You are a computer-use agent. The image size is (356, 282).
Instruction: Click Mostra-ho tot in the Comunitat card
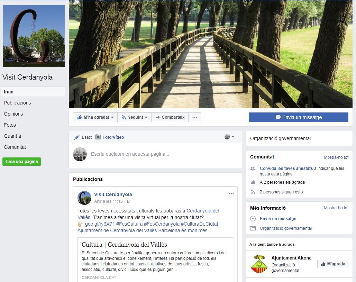click(x=336, y=157)
